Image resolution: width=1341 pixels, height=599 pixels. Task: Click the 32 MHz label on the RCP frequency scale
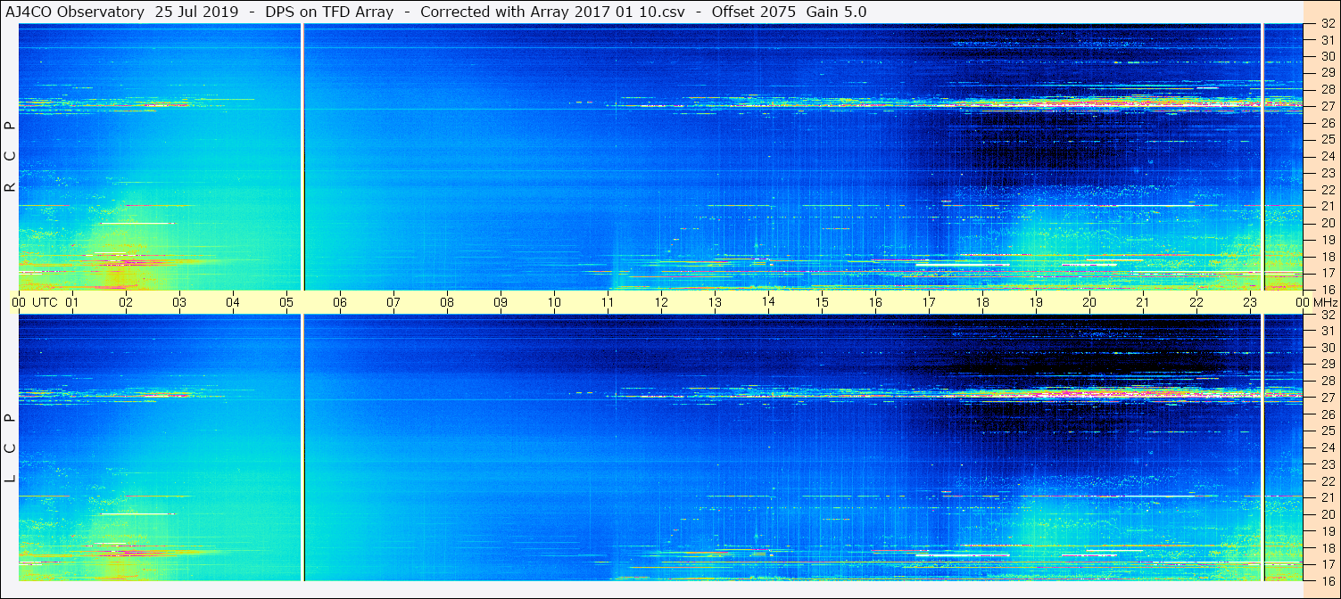[x=1328, y=23]
